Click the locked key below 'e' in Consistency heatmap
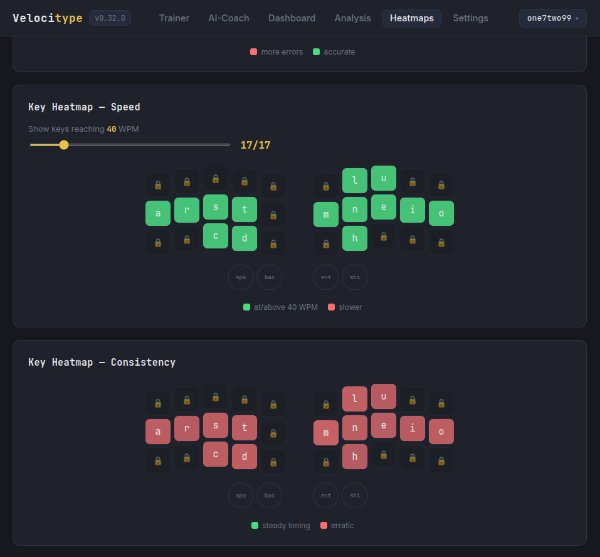 coord(384,454)
